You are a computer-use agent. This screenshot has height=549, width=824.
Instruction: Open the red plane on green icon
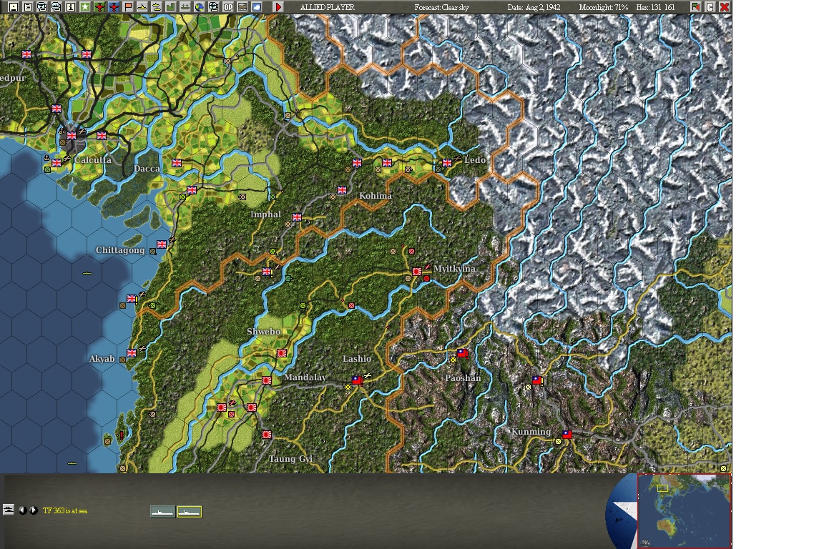99,7
